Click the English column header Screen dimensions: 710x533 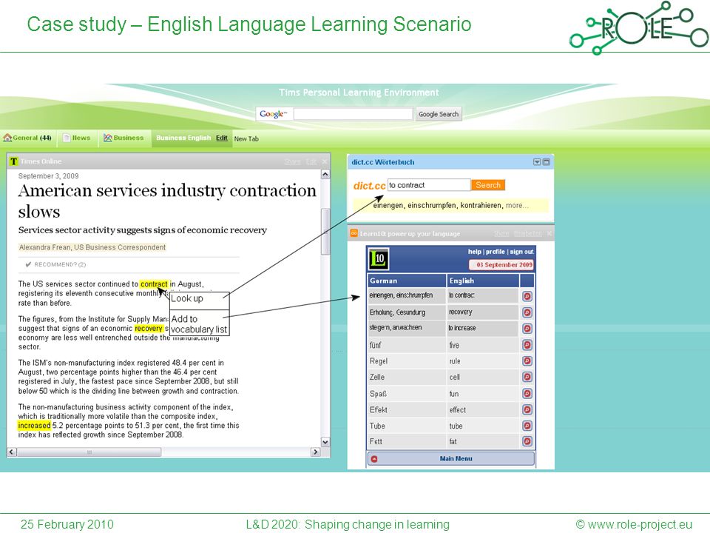click(483, 281)
